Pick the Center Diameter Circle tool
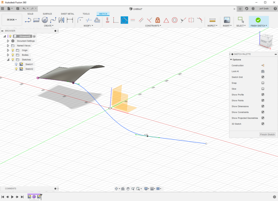278x201 pixels. (45, 20)
